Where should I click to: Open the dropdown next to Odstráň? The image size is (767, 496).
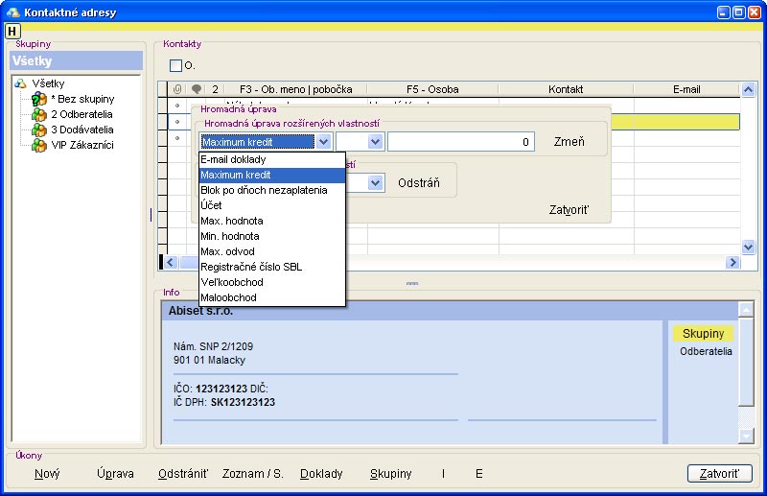(x=374, y=182)
